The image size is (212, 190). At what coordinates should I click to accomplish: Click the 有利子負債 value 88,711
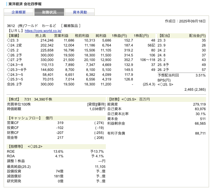[x=200, y=133]
